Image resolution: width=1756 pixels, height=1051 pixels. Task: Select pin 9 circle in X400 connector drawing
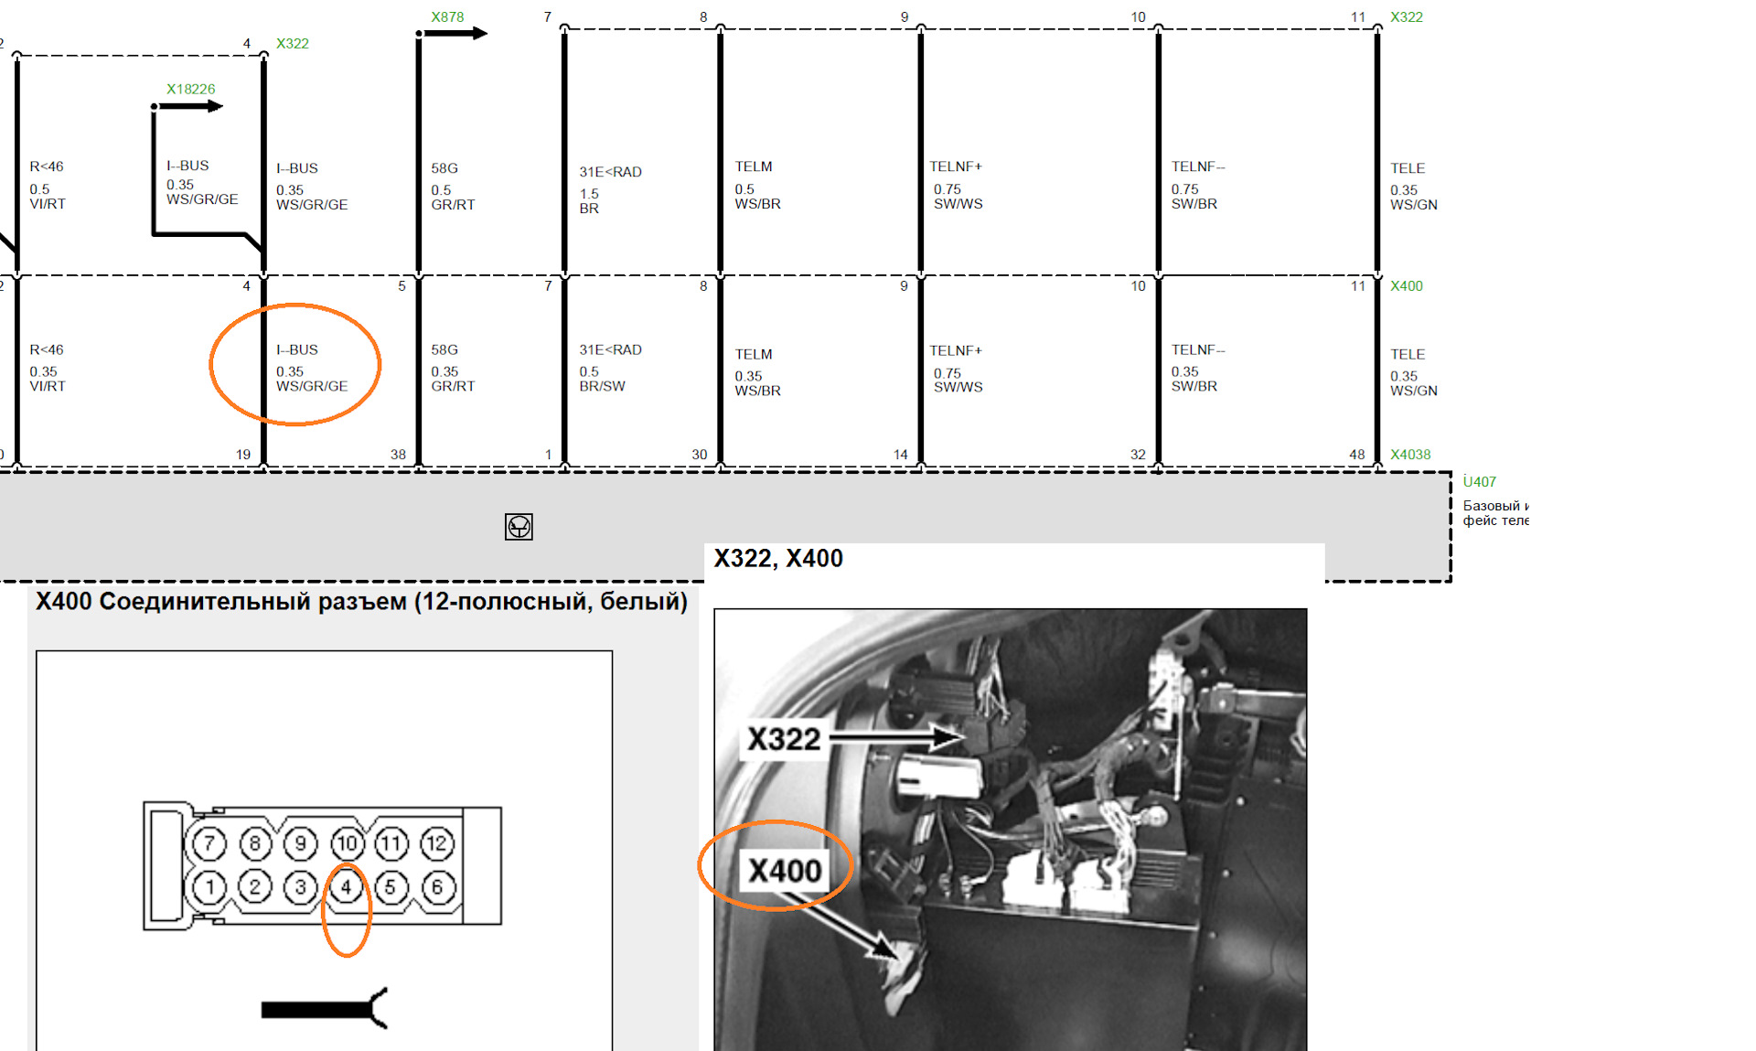[300, 843]
